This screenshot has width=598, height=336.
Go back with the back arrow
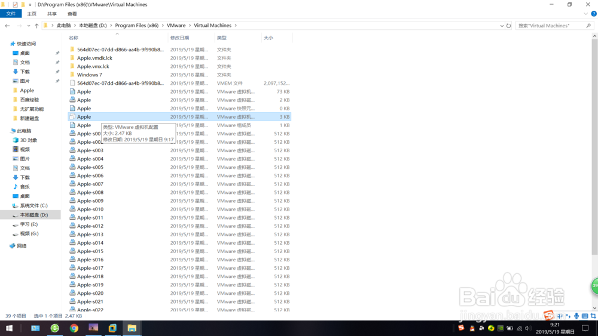(x=7, y=26)
